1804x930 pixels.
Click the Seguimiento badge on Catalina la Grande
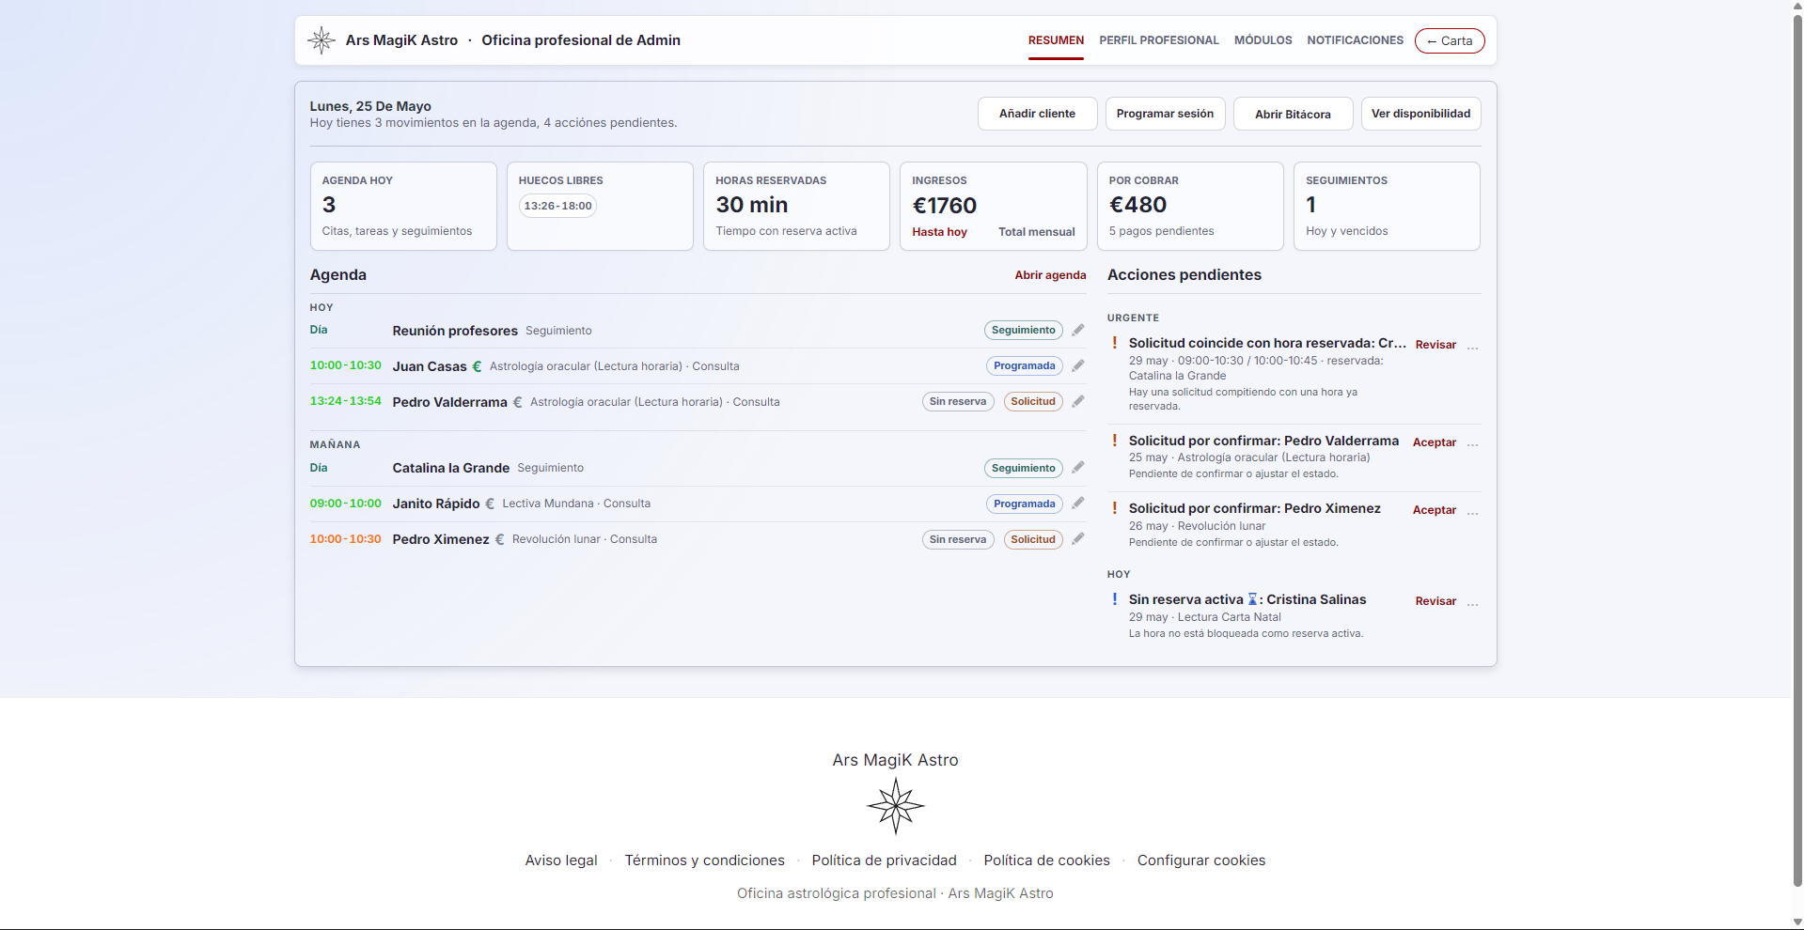coord(1024,468)
